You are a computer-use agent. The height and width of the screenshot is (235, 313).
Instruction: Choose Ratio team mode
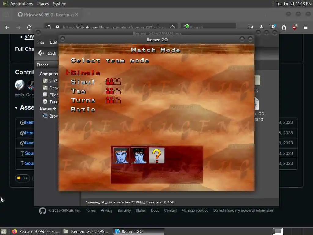(x=83, y=109)
